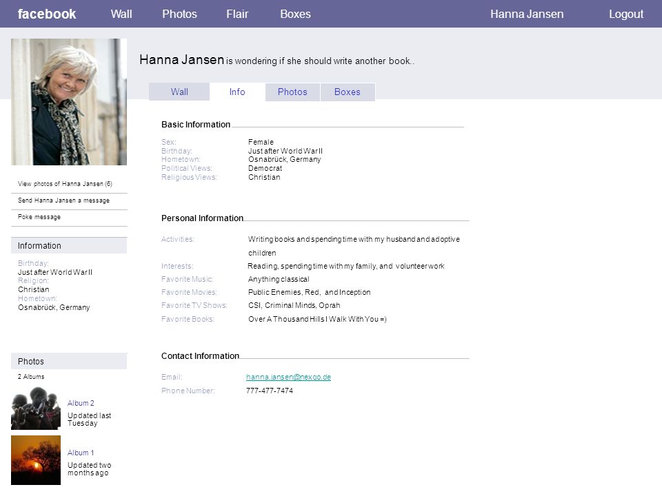
Task: Click the 'Female' sex value
Action: coord(261,142)
